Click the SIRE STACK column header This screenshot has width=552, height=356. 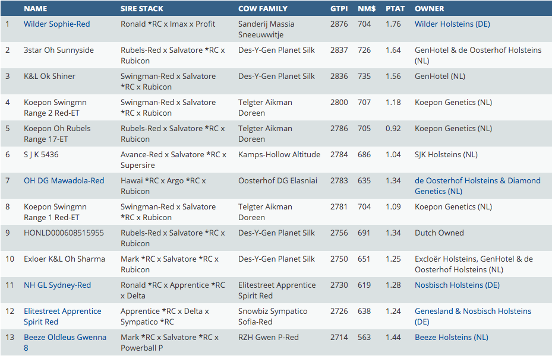pyautogui.click(x=141, y=9)
